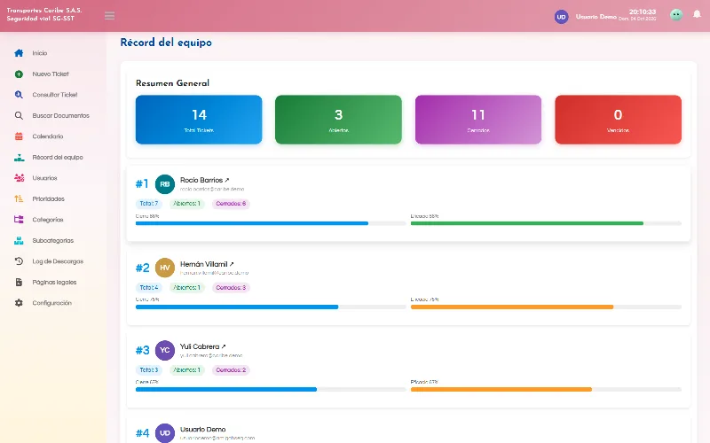Click the Calendario calendar icon
The width and height of the screenshot is (710, 443).
tap(19, 136)
